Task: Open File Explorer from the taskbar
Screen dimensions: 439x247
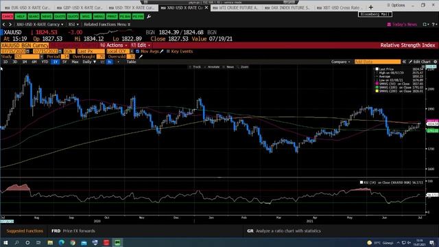Action: tap(50, 242)
